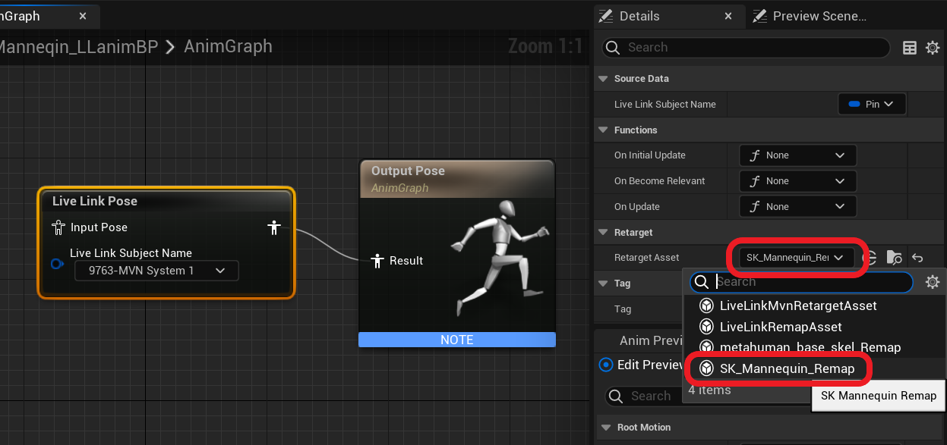Select the Edit Preview radio button

(x=606, y=365)
